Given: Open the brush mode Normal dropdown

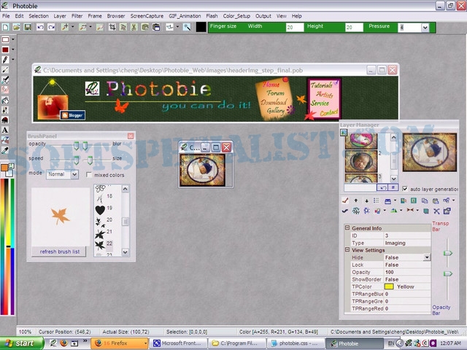Looking at the screenshot, I should pos(74,174).
